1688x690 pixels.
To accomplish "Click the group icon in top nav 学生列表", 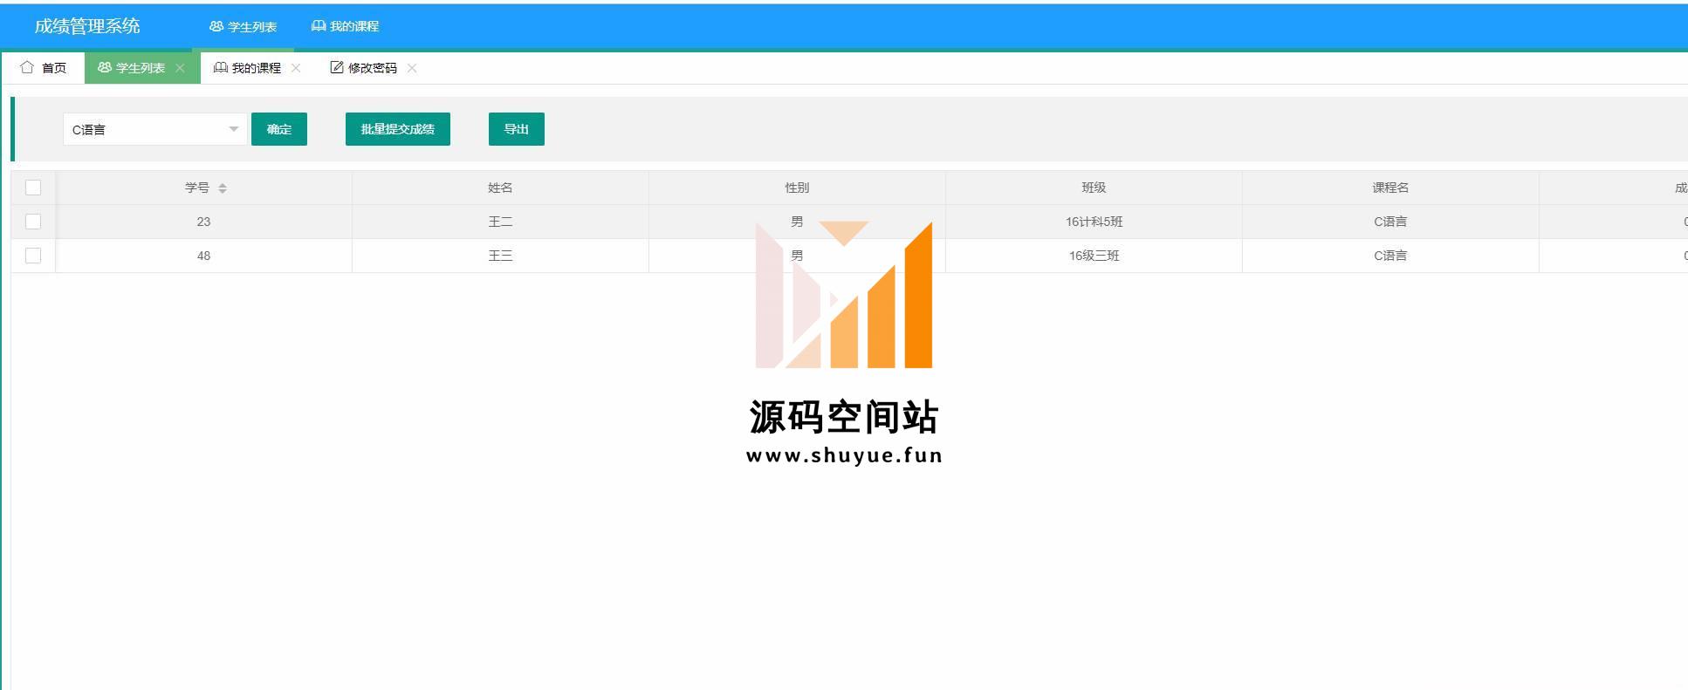I will (216, 26).
